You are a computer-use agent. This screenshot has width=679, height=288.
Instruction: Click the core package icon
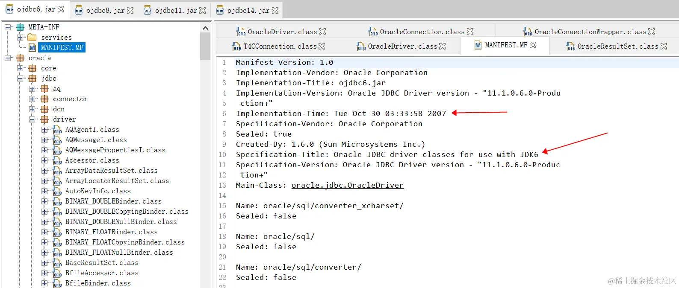point(32,68)
